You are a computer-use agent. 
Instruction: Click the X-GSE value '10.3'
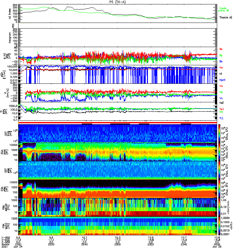[118, 238]
